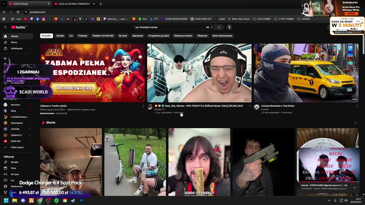
Task: Select the Playlisty YouTube Mix chip
Action: pyautogui.click(x=103, y=36)
